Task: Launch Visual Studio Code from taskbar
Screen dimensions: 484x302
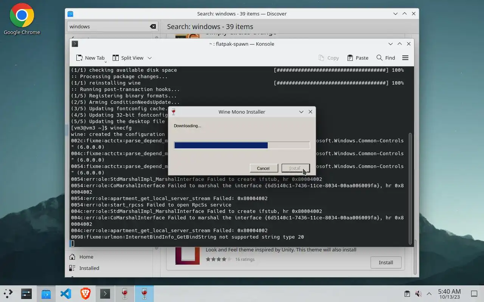Action: [x=66, y=294]
